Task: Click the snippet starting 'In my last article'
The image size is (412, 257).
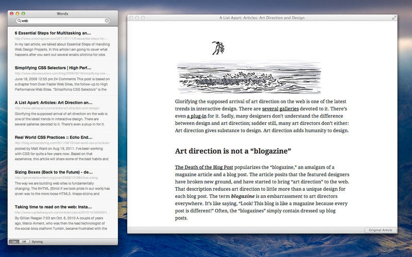Action: pyautogui.click(x=62, y=49)
